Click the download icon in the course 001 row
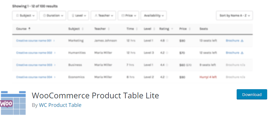This screenshot has height=116, width=268. 242,41
